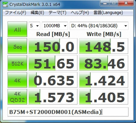Click the 512K read result 51.65

(53, 63)
